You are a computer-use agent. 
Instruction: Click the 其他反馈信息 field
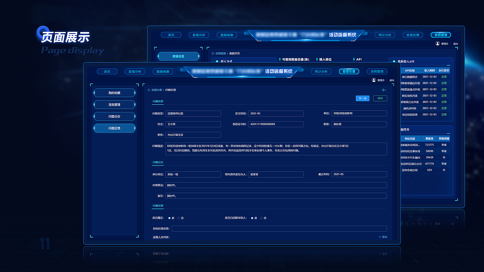(279, 228)
